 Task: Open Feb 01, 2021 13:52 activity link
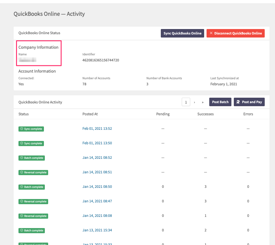(x=97, y=129)
